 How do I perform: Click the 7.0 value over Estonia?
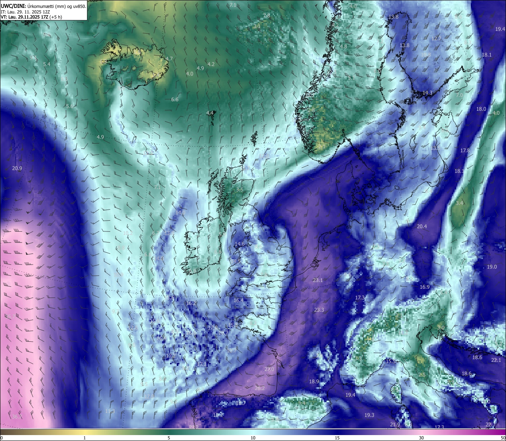pos(459,95)
